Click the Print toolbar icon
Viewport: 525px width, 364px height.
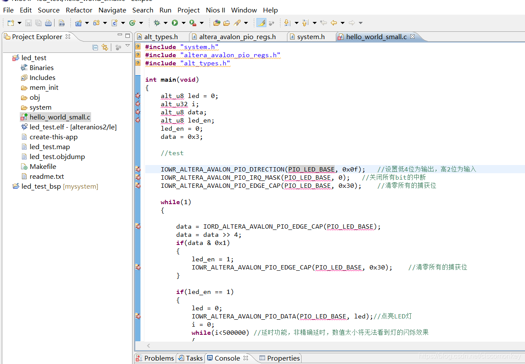(48, 23)
